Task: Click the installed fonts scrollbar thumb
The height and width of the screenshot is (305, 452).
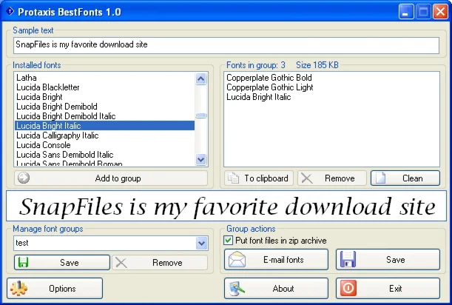Action: pos(201,115)
